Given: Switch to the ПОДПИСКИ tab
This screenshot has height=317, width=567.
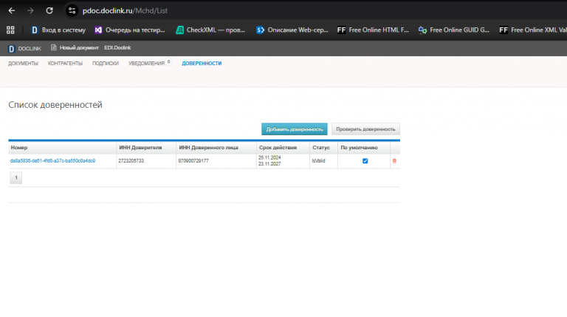Looking at the screenshot, I should (106, 64).
